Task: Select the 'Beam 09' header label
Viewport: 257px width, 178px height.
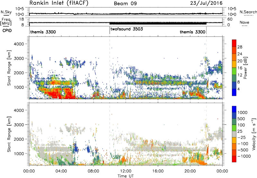Action: click(x=125, y=4)
